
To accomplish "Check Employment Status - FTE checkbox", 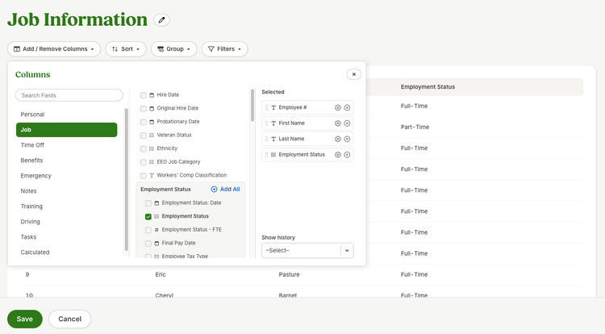I will tap(148, 230).
